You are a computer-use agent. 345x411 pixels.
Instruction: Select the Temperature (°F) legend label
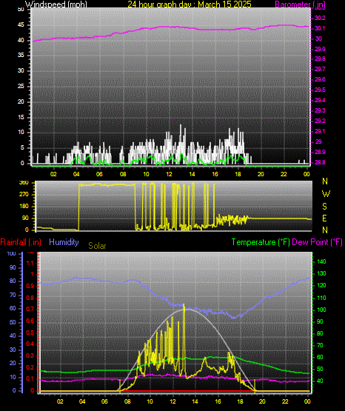261,242
